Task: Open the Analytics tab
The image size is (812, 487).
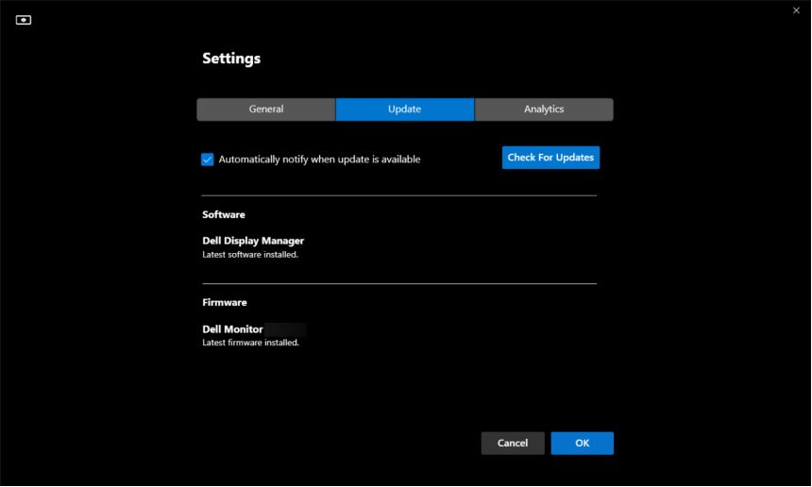Action: 544,109
